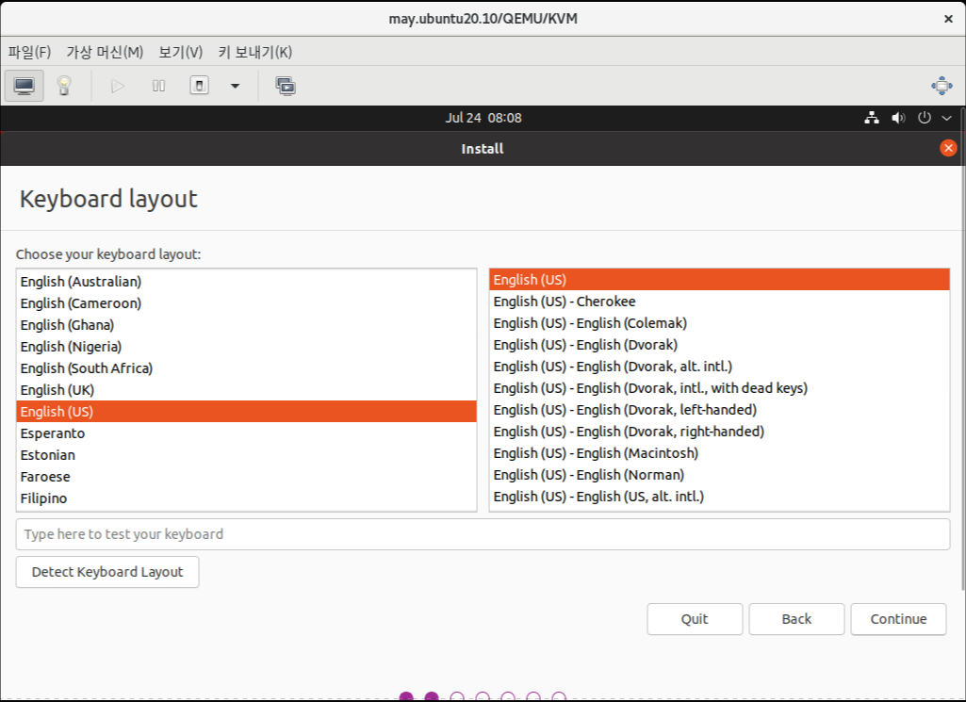
Task: Select English (UK) layout
Action: (x=246, y=390)
